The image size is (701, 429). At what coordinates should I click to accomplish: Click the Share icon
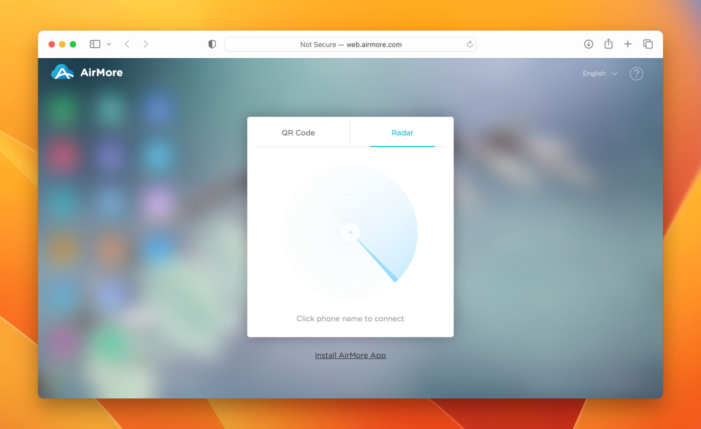click(x=608, y=44)
